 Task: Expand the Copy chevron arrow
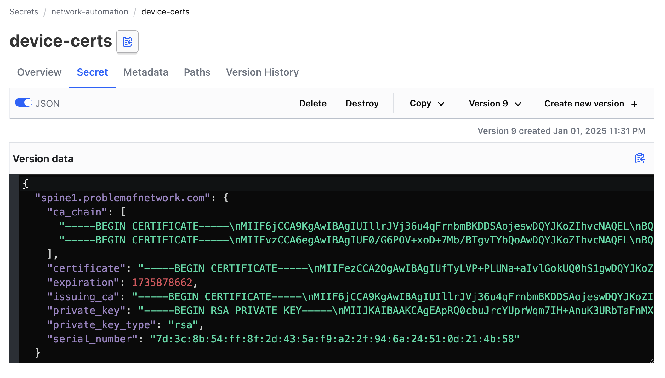click(442, 104)
